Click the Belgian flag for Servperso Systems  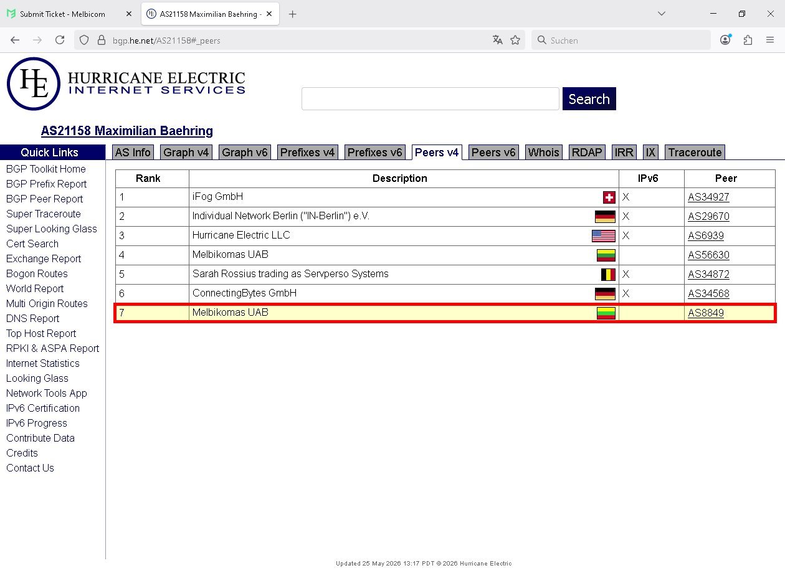tap(608, 275)
